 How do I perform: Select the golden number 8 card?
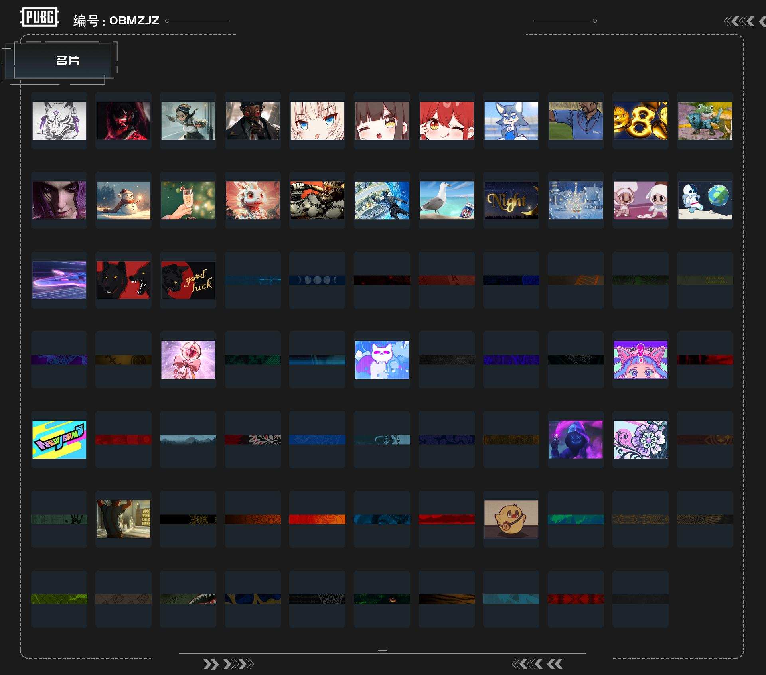point(641,120)
